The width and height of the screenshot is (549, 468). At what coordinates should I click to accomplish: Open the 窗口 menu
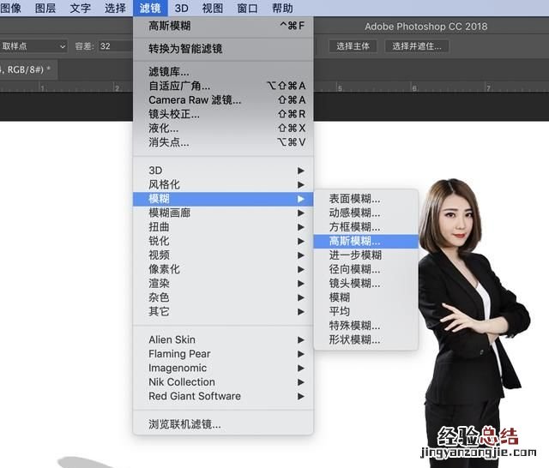pos(248,8)
